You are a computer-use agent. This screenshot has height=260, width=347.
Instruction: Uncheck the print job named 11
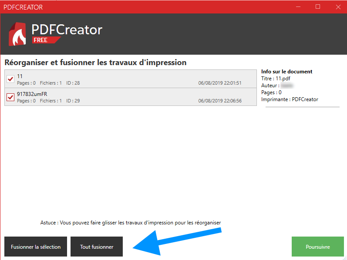coord(10,79)
